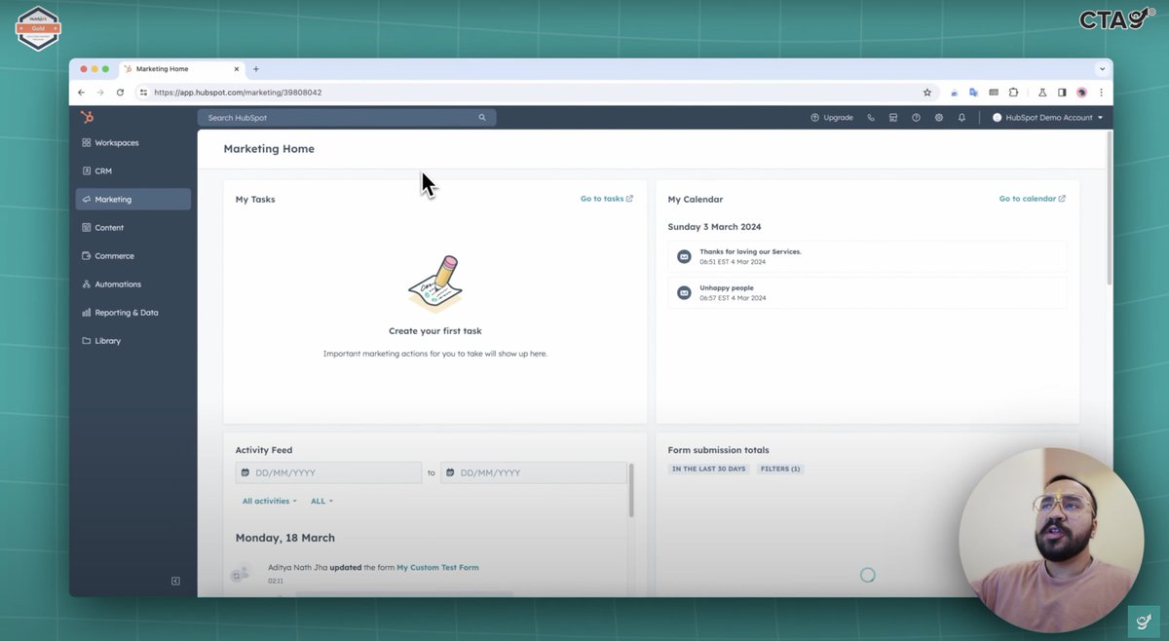Screen dimensions: 1169x641
Task: Open the ALL filter dropdown
Action: pyautogui.click(x=321, y=501)
